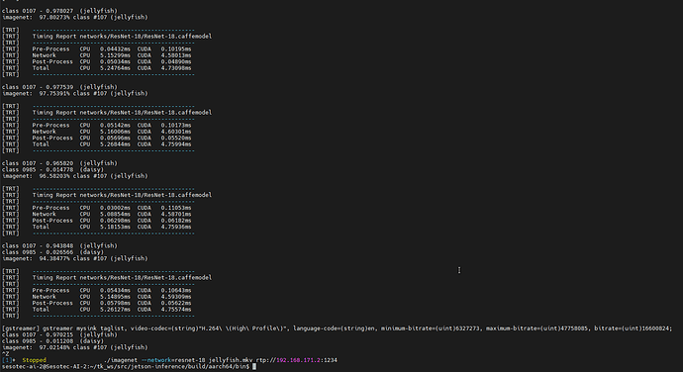Click "./imagenet" in the stopped job line
Screen dimensions: 683x372
(121, 360)
